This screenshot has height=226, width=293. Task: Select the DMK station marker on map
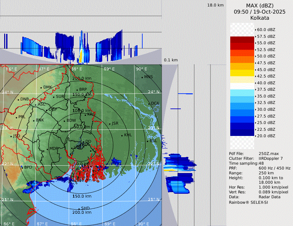[41, 87]
